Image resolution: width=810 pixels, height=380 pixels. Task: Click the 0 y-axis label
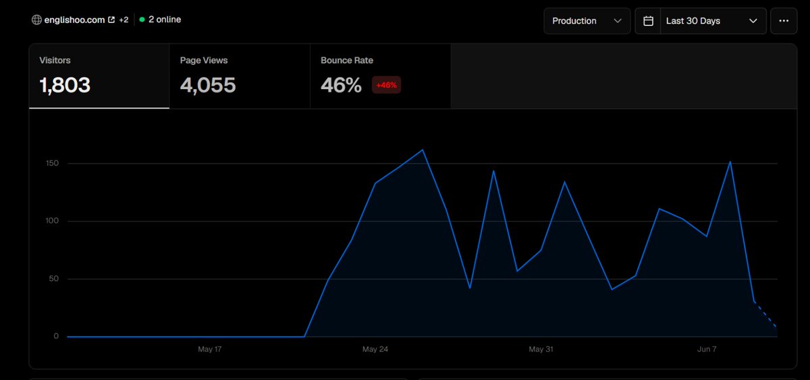57,336
